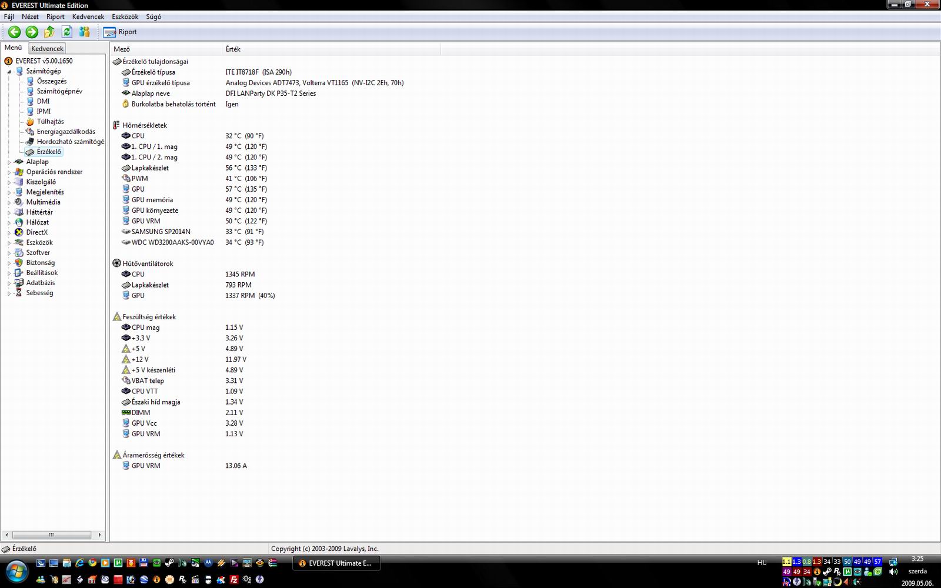Select the Túlhajtás flame icon item

[x=30, y=121]
